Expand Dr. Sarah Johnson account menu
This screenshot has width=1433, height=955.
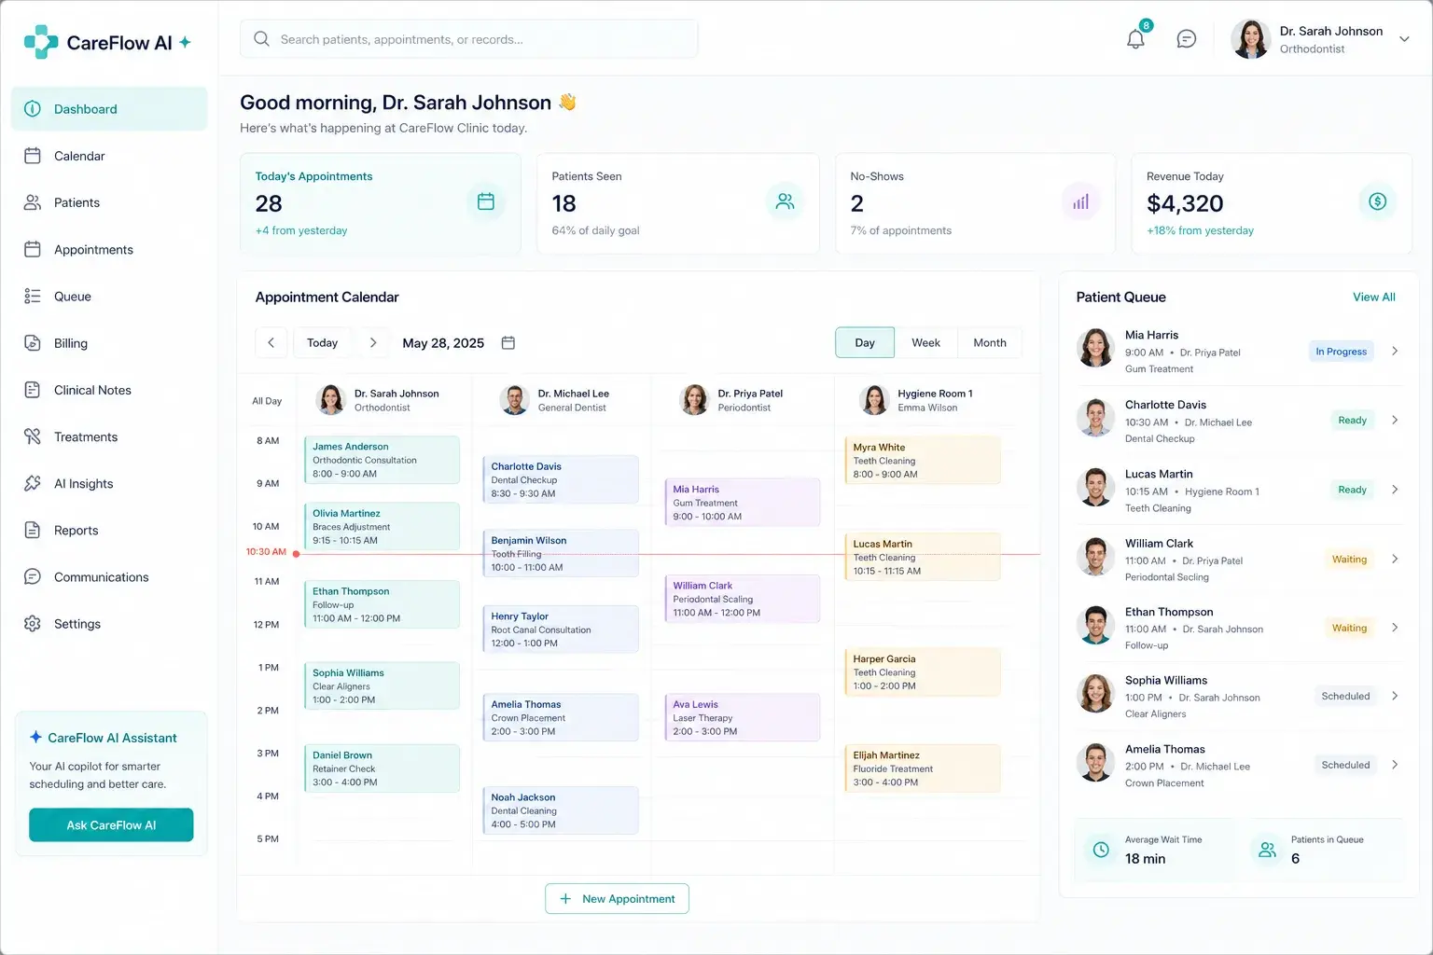point(1404,39)
